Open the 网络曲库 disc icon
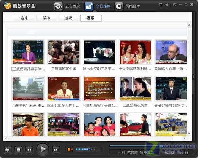The height and width of the screenshot is (158, 198). [x=119, y=6]
